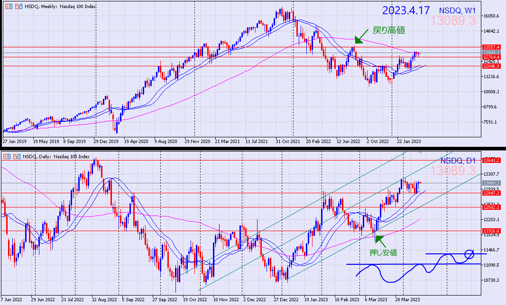Click the red 12847.3 price tag
Screen dimensions: 506x305
(x=491, y=193)
